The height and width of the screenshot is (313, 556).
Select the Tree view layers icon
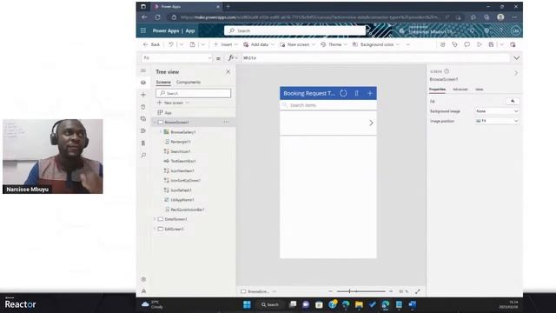[143, 83]
